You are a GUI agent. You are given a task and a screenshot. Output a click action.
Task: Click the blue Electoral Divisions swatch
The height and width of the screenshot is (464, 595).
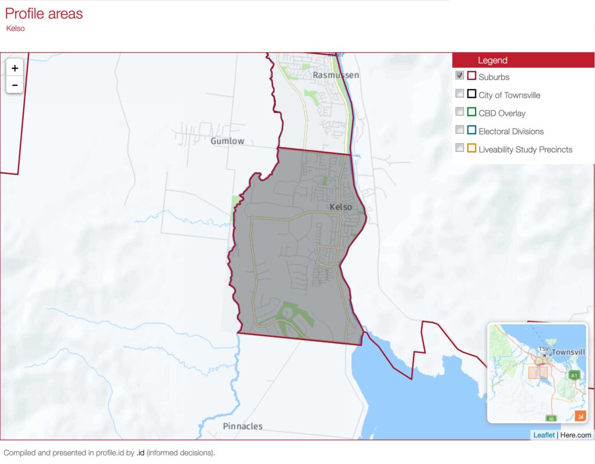point(471,130)
